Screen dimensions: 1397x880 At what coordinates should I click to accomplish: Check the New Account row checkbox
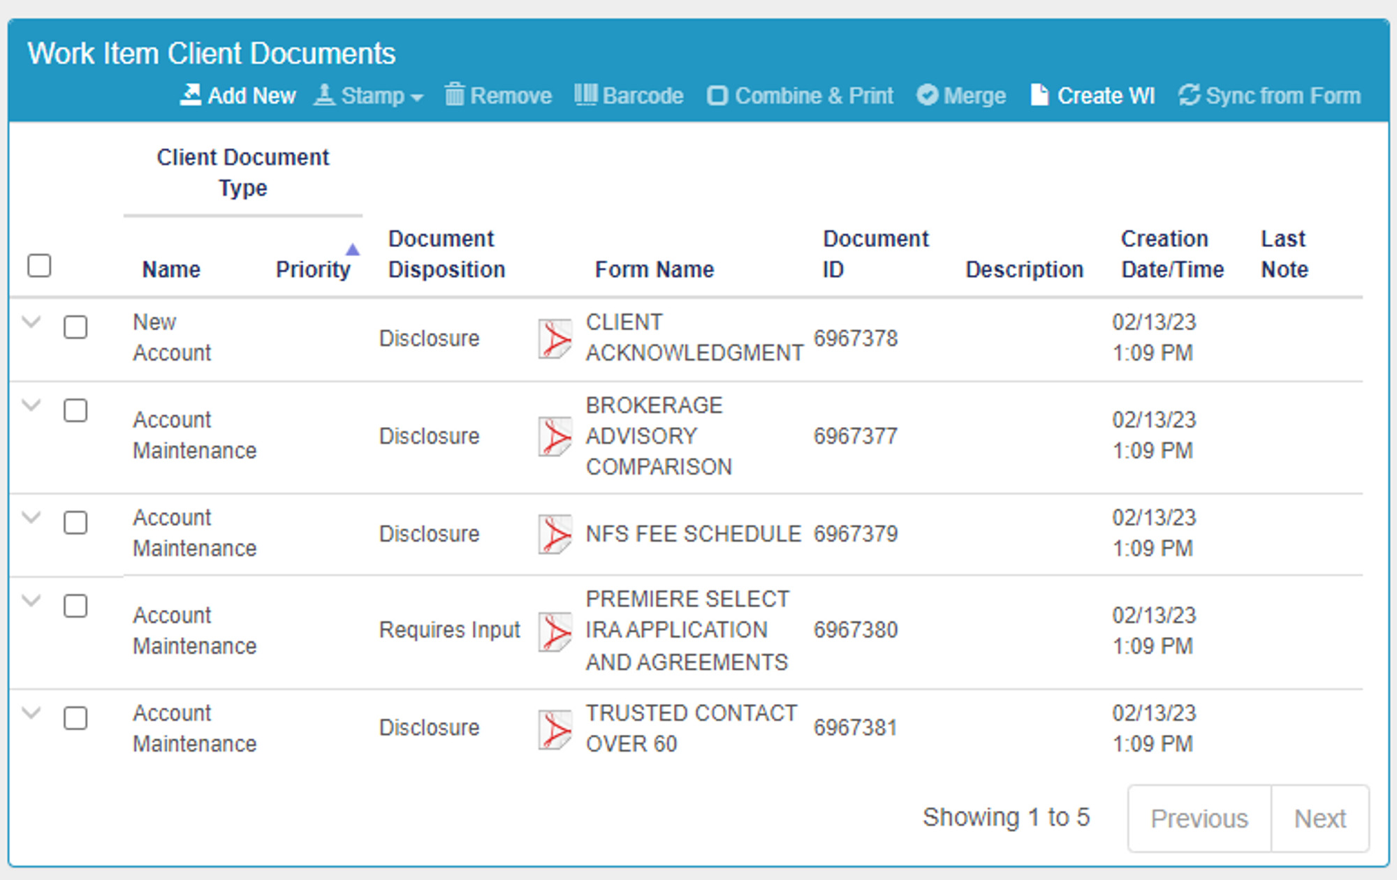tap(75, 327)
